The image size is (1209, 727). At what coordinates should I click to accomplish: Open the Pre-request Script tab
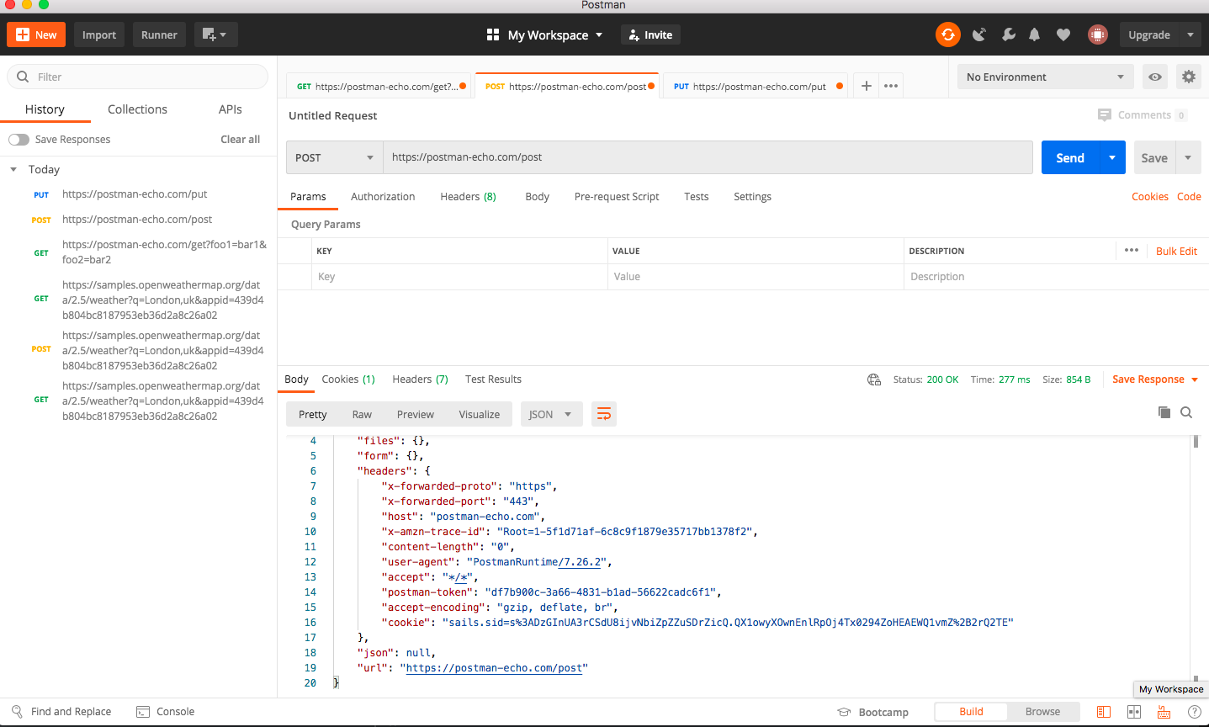tap(617, 196)
